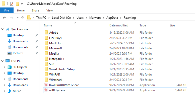Viewport: 195px width, 94px height.
Task: Select the Wireshark folder icon
Action: coord(46,80)
